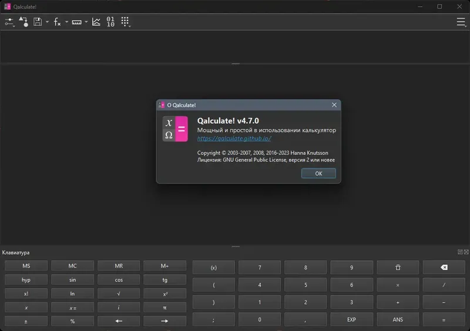Click the square root √ key
Screen dimensions: 470x331
[119, 293]
